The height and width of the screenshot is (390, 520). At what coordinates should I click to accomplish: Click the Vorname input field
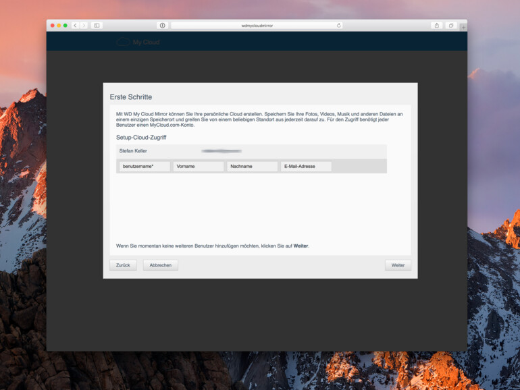[x=199, y=167]
